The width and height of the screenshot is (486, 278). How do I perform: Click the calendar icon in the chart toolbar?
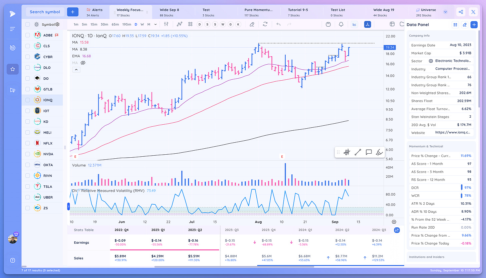[328, 24]
